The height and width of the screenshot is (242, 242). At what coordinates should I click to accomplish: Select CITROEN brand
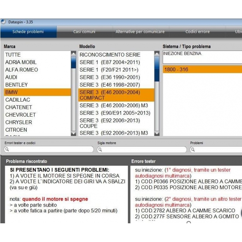(x=37, y=130)
